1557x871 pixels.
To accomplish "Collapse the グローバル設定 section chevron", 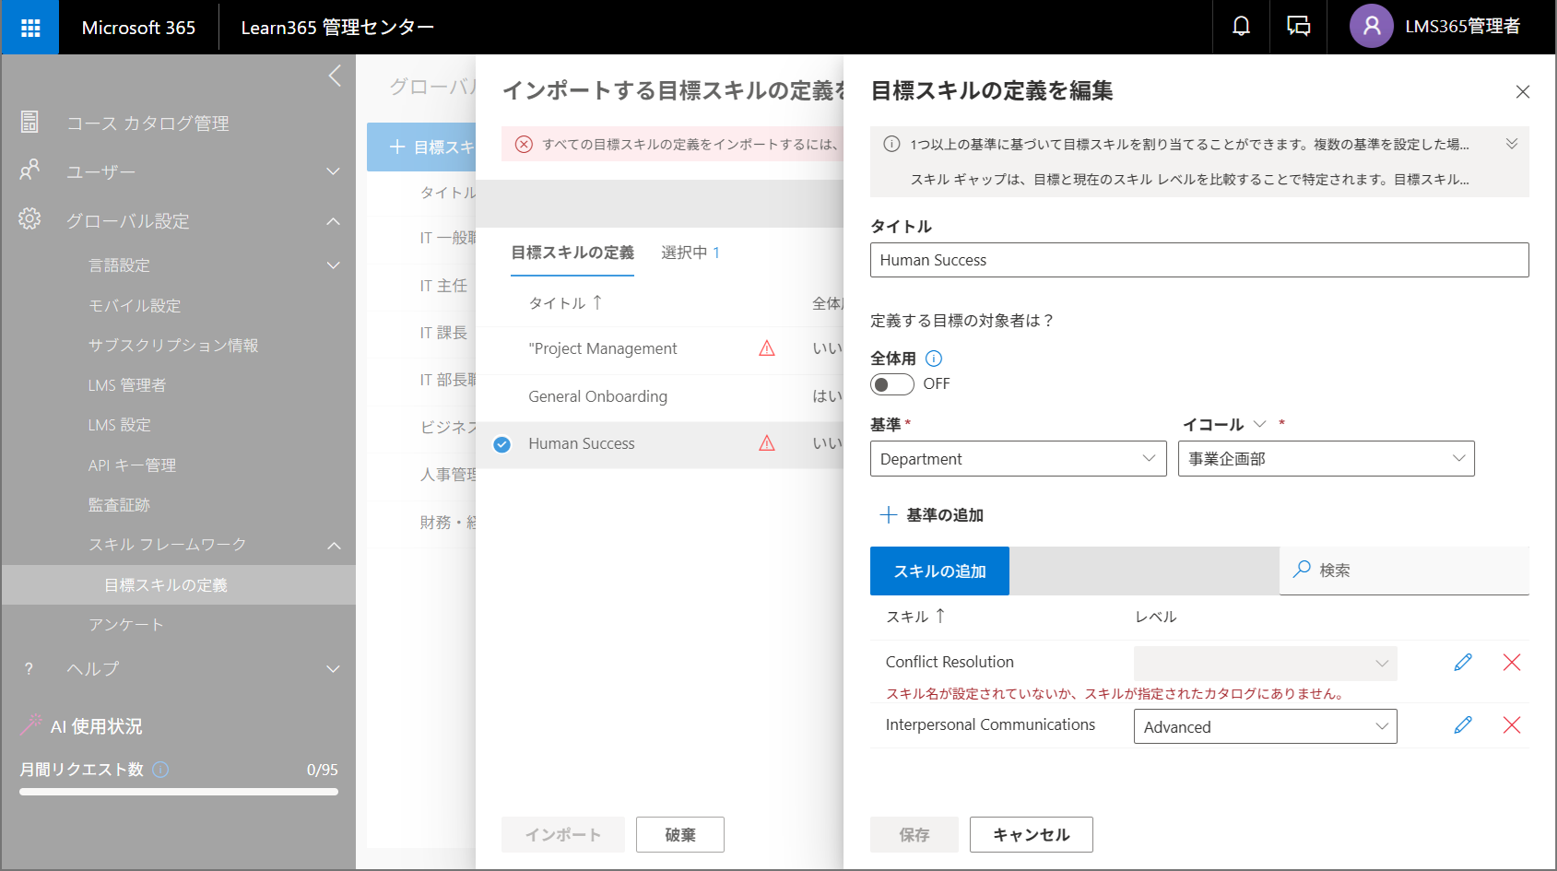I will click(333, 221).
